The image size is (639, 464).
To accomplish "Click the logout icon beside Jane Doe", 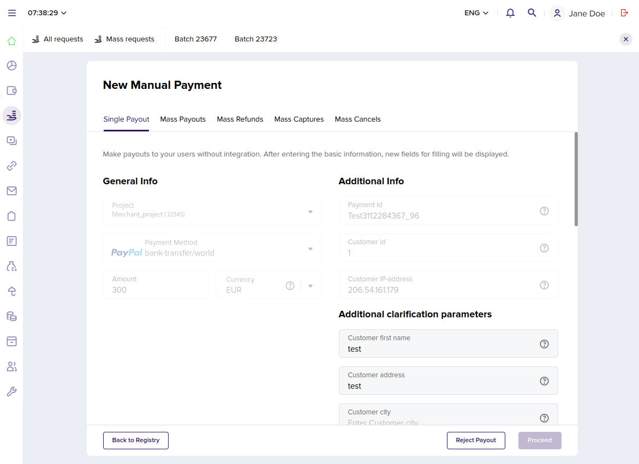I will (x=624, y=13).
